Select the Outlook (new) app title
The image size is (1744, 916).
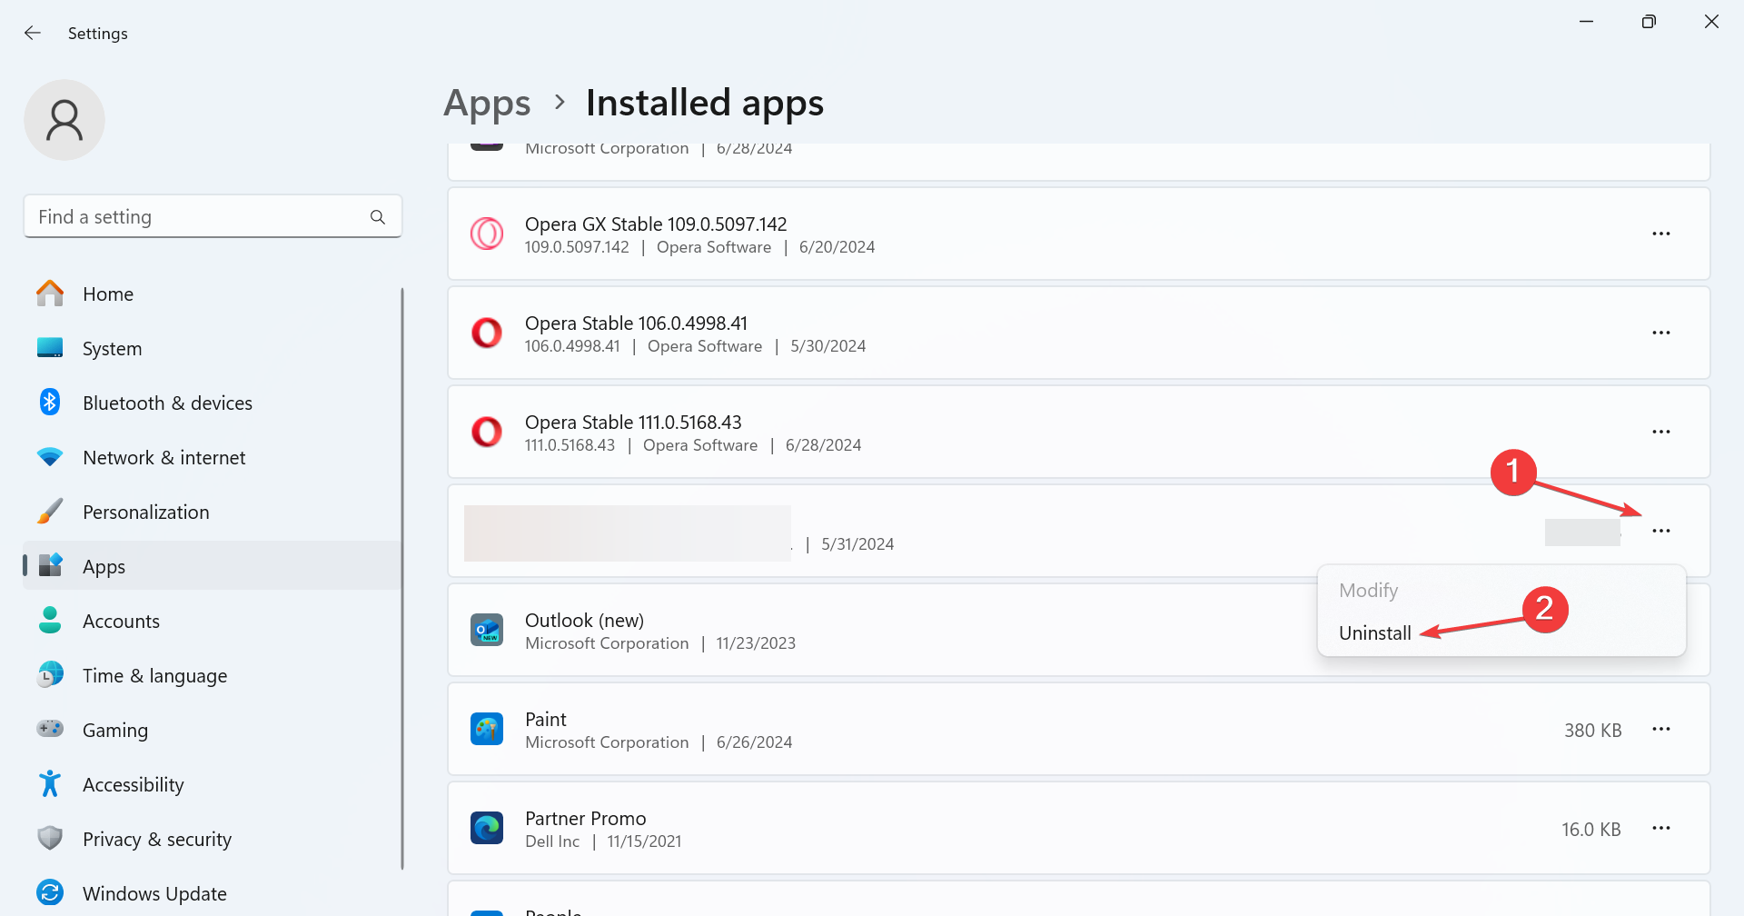click(x=584, y=620)
